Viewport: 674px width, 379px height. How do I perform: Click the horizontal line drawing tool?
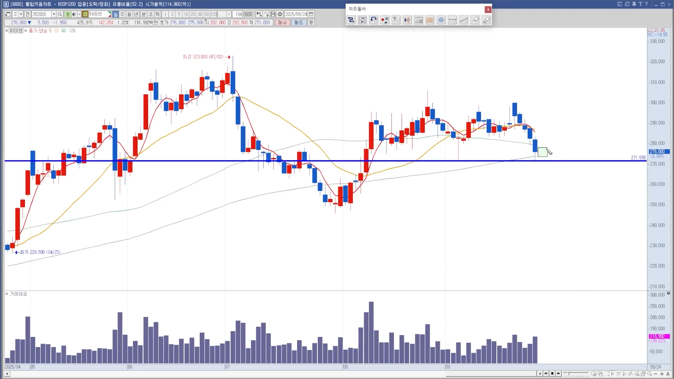point(452,20)
